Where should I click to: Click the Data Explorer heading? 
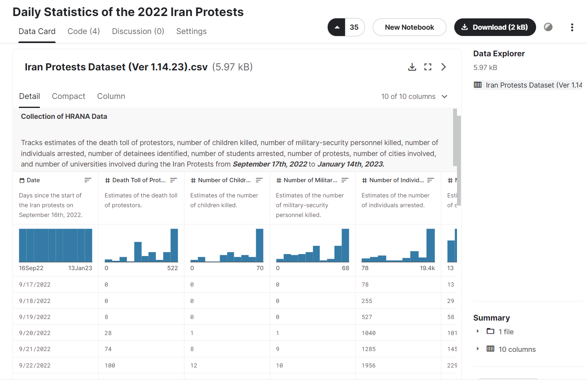pyautogui.click(x=499, y=54)
